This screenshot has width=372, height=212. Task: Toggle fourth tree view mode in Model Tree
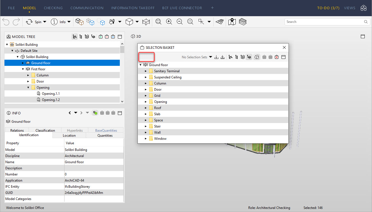93,37
